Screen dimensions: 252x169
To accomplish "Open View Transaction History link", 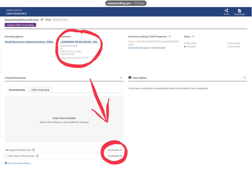I will (x=19, y=163).
